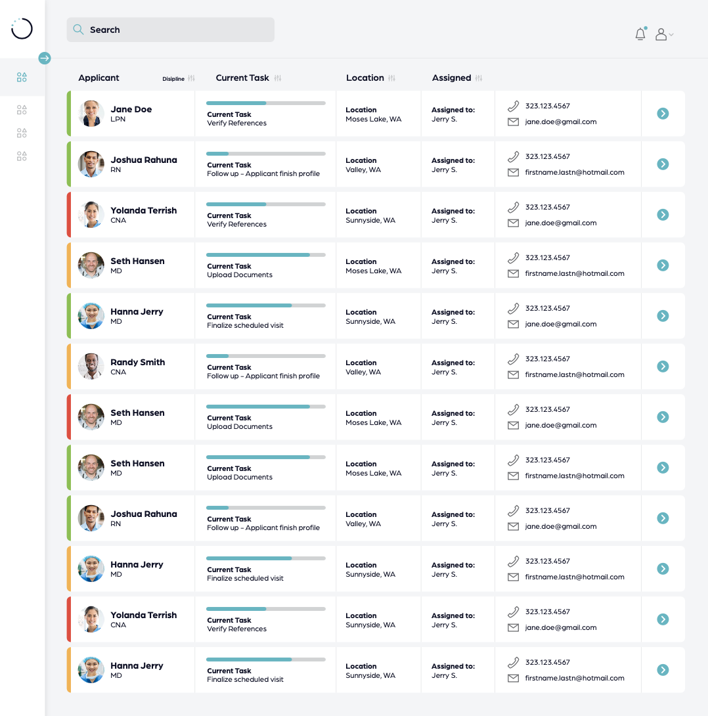Open the notifications bell
This screenshot has height=716, width=708.
(640, 34)
